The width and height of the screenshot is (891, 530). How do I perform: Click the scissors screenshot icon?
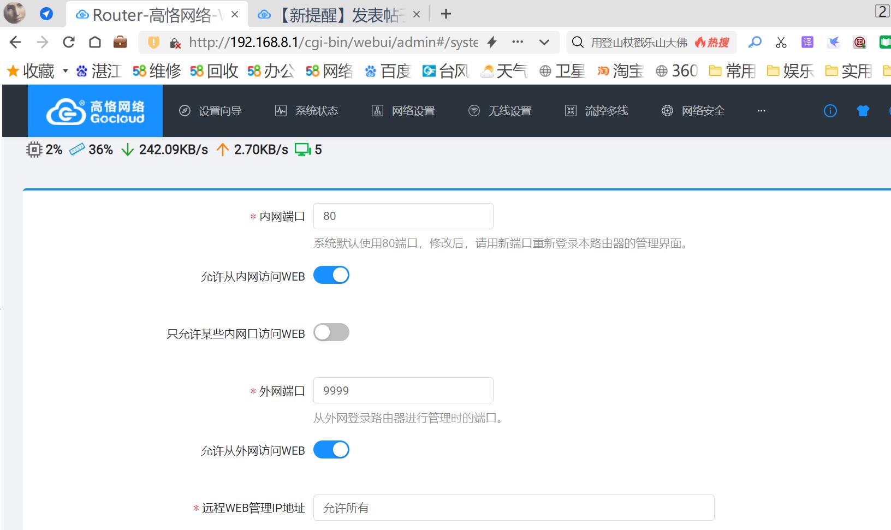point(781,42)
